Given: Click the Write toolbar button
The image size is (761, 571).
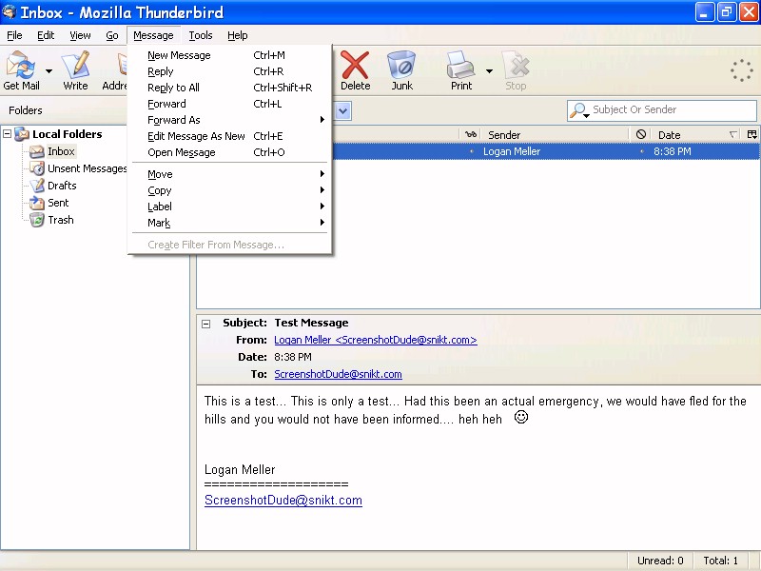Looking at the screenshot, I should [x=75, y=70].
